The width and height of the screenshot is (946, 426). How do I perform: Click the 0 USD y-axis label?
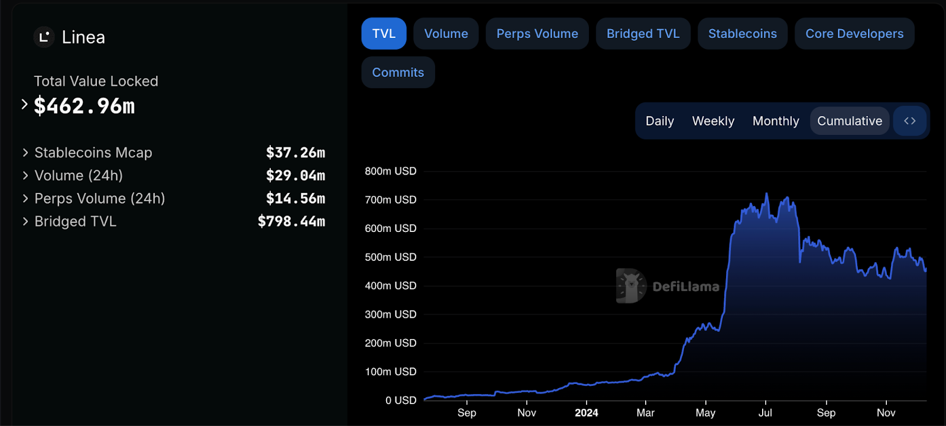(x=401, y=401)
